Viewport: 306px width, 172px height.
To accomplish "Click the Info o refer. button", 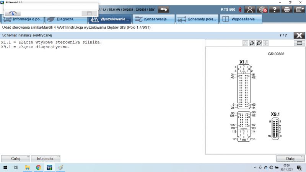I will [x=46, y=159].
